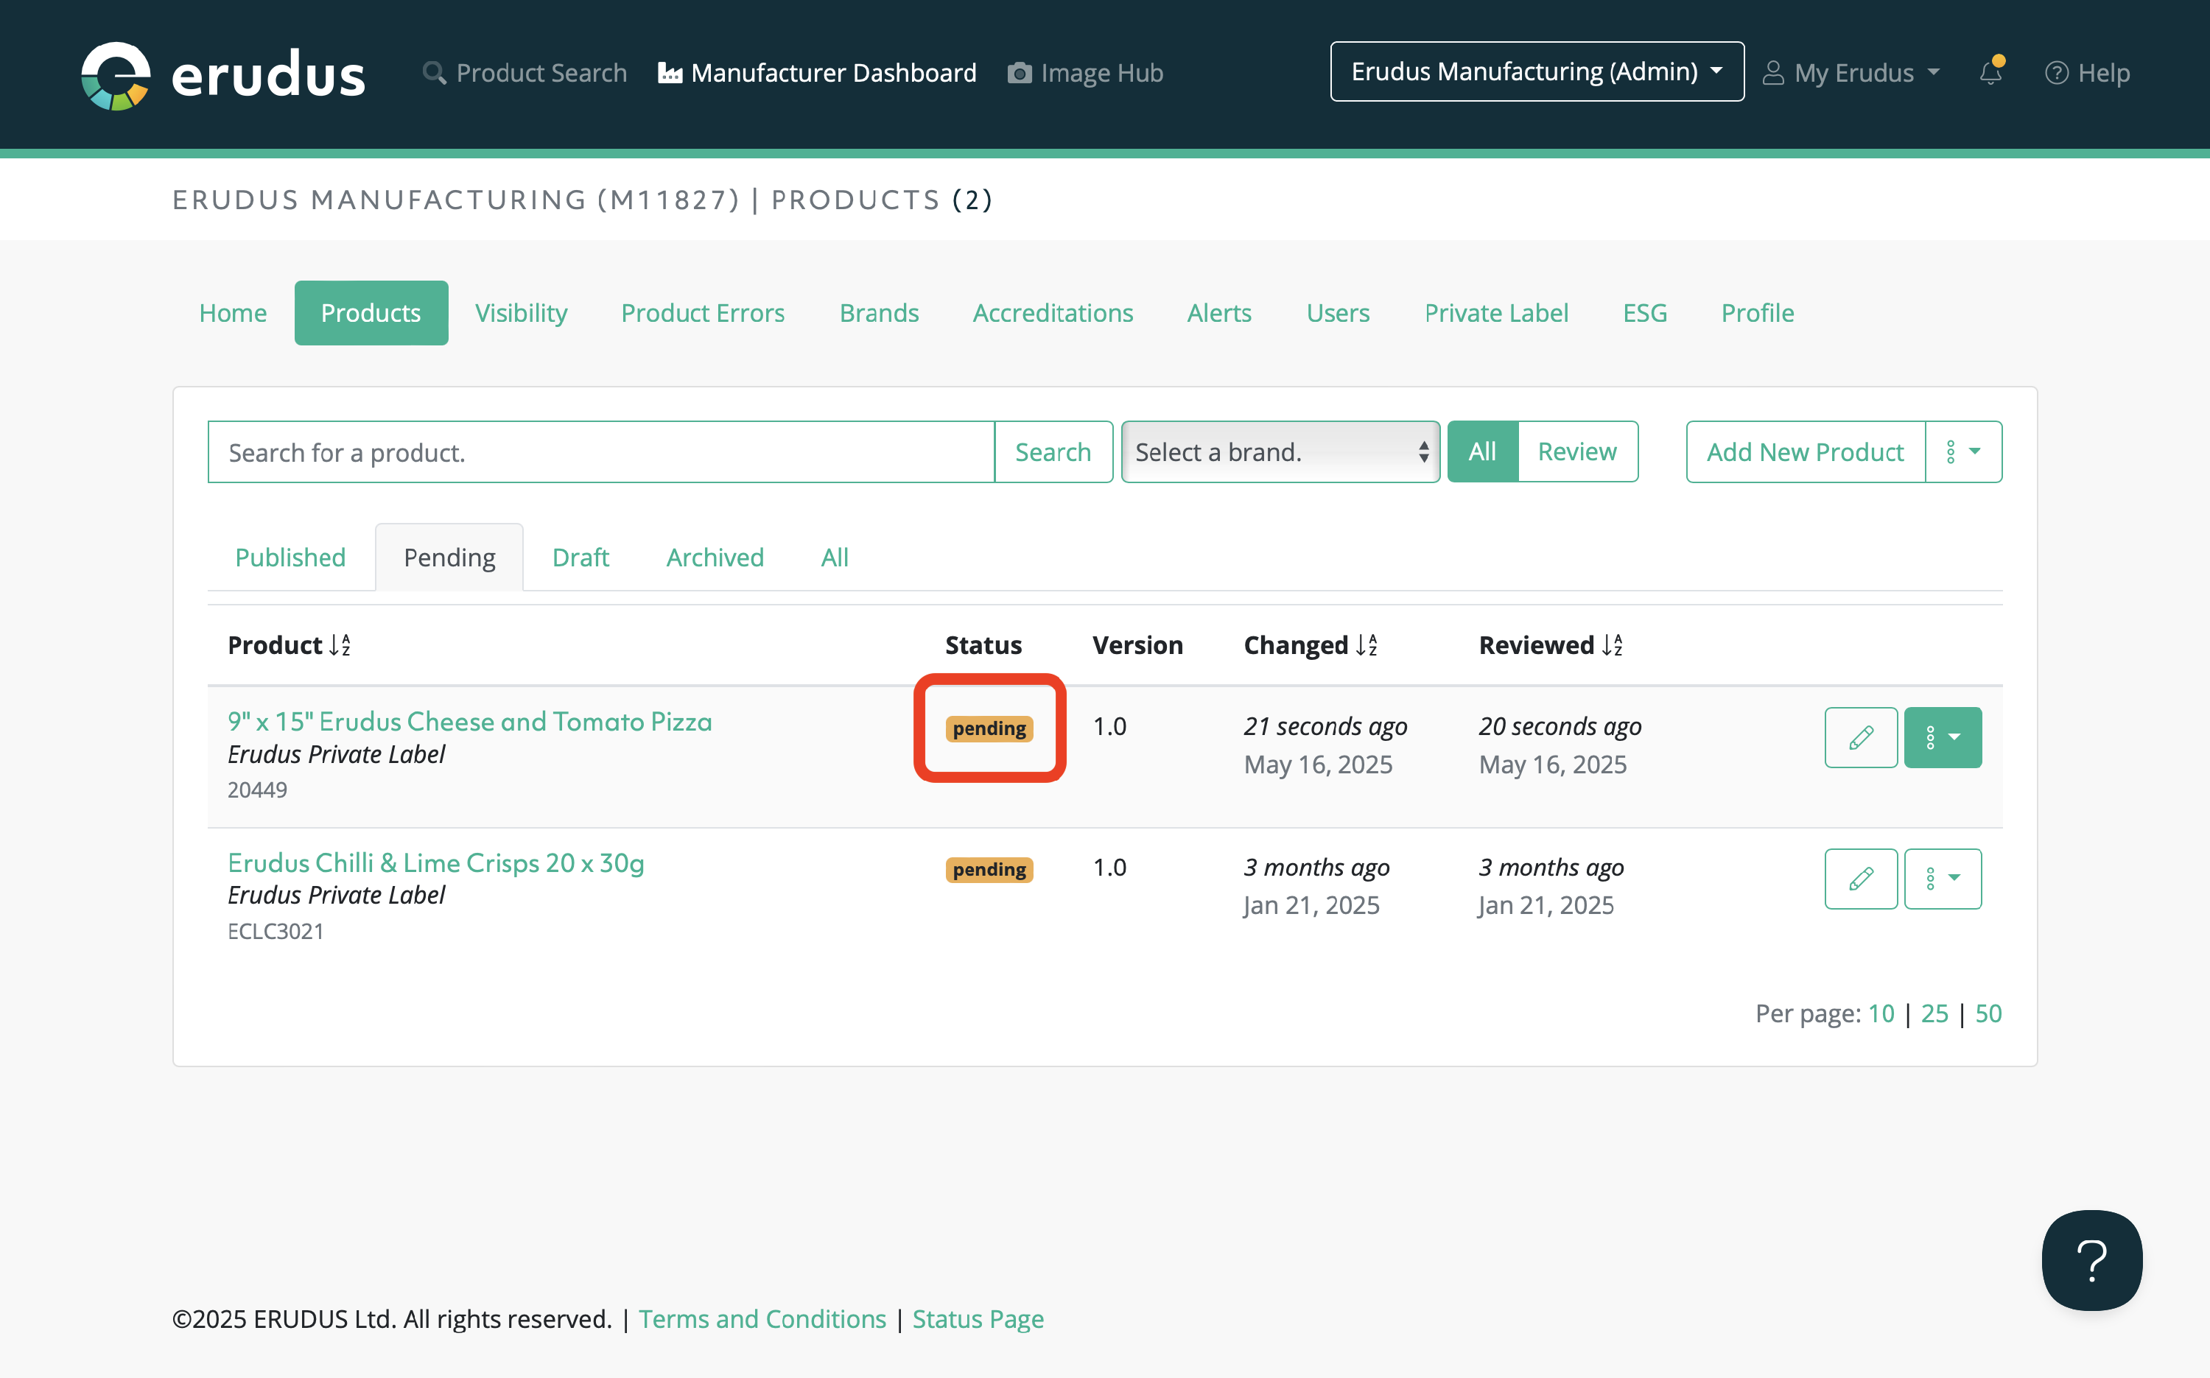Viewport: 2210px width, 1378px height.
Task: Expand the Erudus Manufacturing (Admin) account dropdown
Action: [1537, 72]
